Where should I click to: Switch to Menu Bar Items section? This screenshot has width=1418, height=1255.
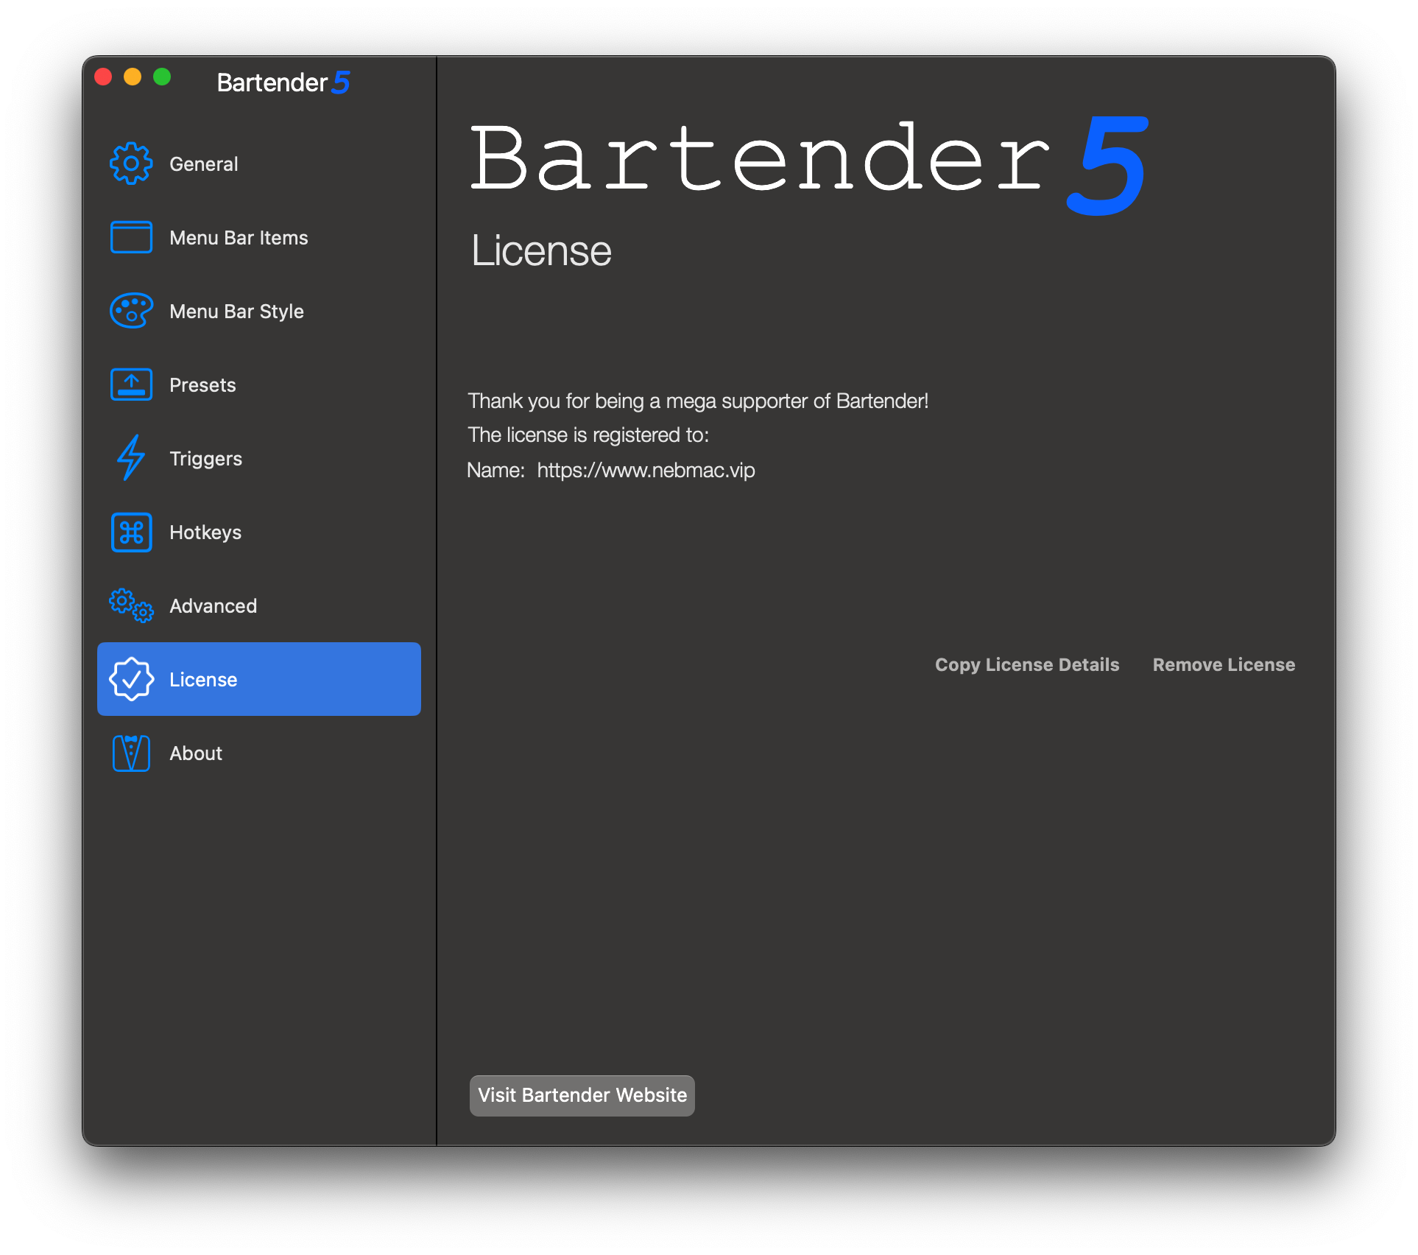(239, 237)
